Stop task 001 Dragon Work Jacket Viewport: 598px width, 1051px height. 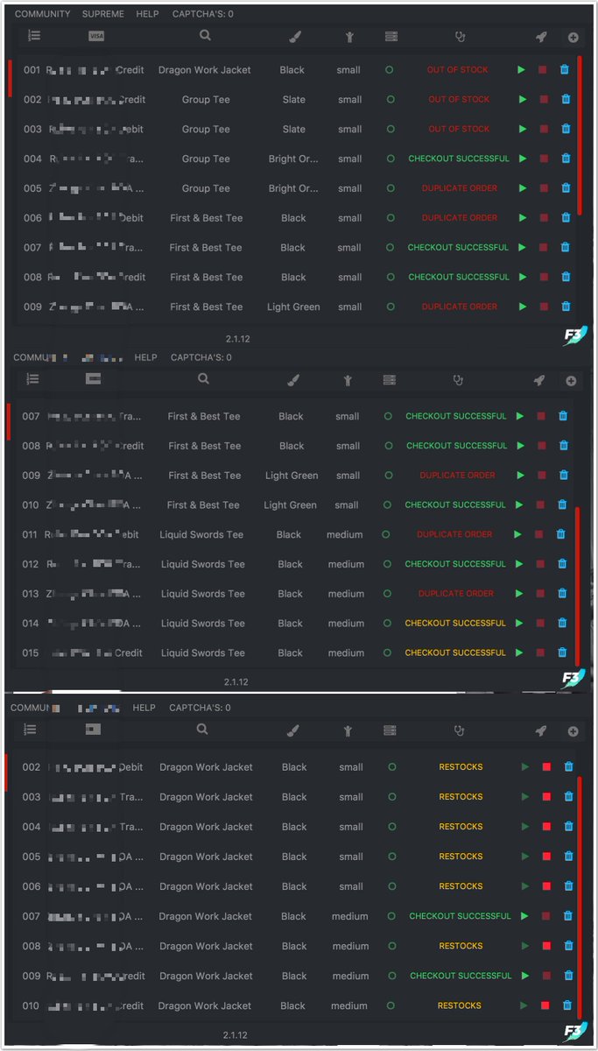click(x=543, y=69)
